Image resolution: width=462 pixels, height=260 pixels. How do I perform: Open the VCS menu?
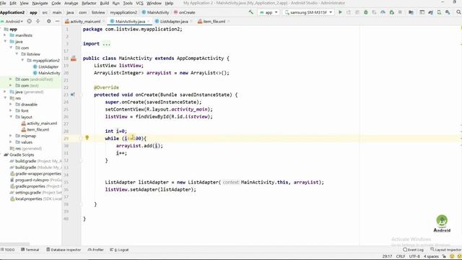click(x=139, y=3)
